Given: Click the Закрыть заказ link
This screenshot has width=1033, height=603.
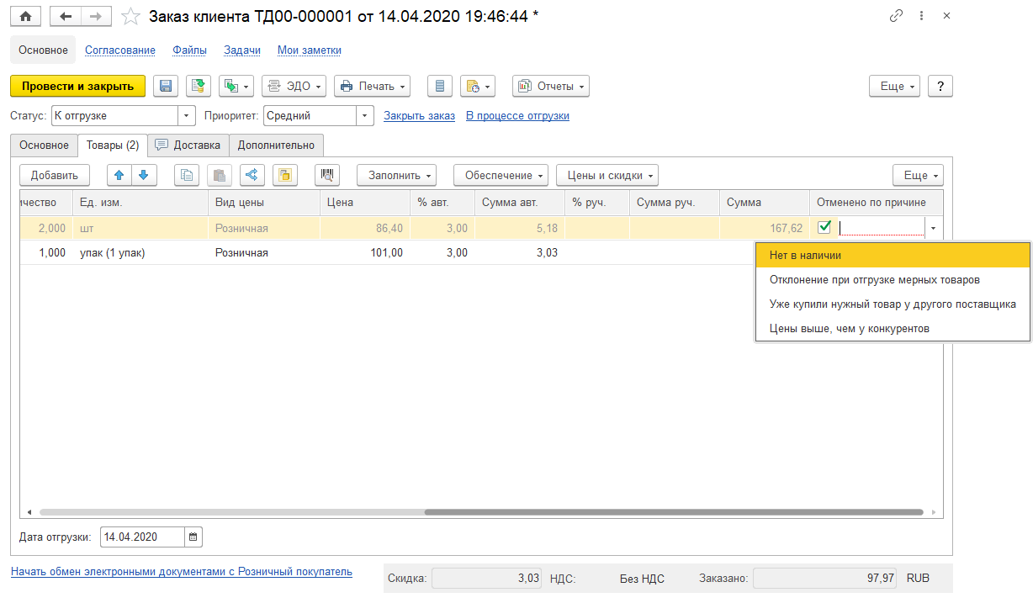Looking at the screenshot, I should click(x=419, y=115).
